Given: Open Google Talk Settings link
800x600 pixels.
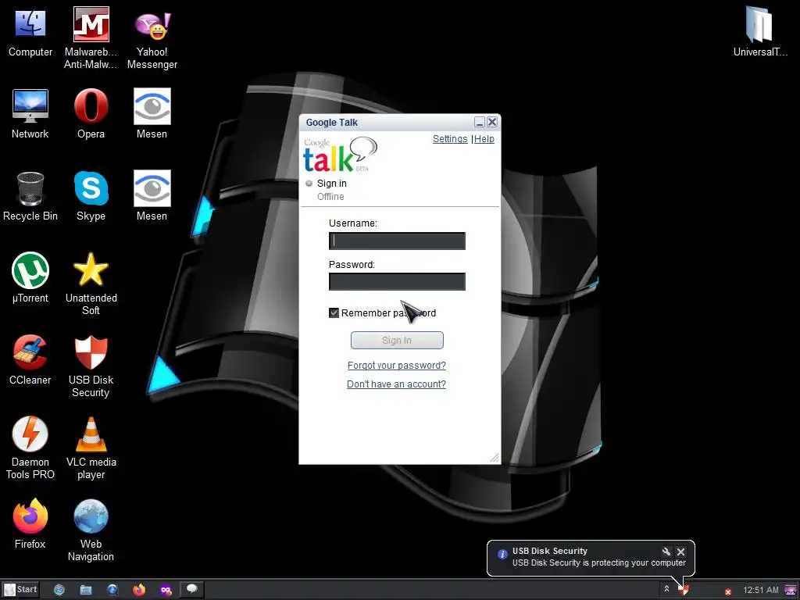Looking at the screenshot, I should [x=450, y=139].
